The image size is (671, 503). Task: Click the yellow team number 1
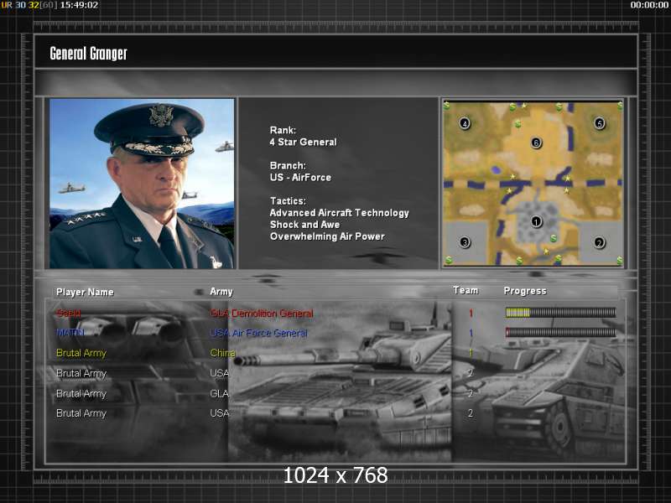pyautogui.click(x=471, y=353)
